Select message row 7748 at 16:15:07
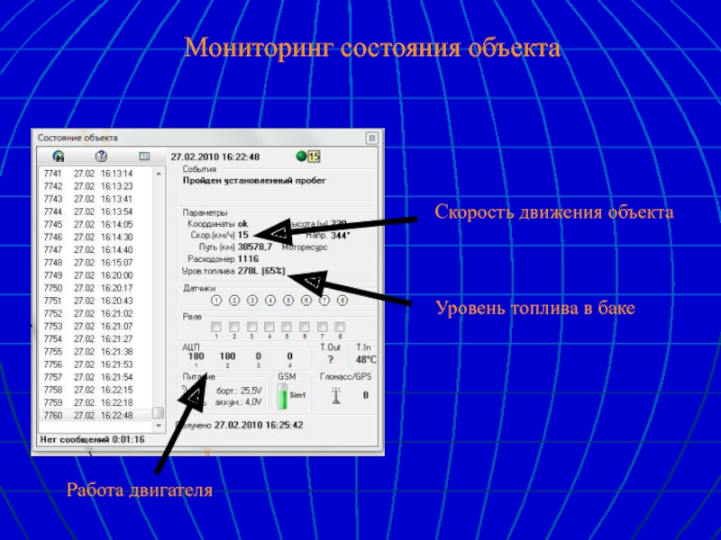Screen dimensions: 721x540 96,263
